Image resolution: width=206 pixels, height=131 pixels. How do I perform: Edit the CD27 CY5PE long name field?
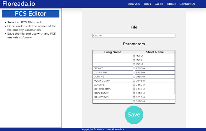pyautogui.click(x=113, y=93)
